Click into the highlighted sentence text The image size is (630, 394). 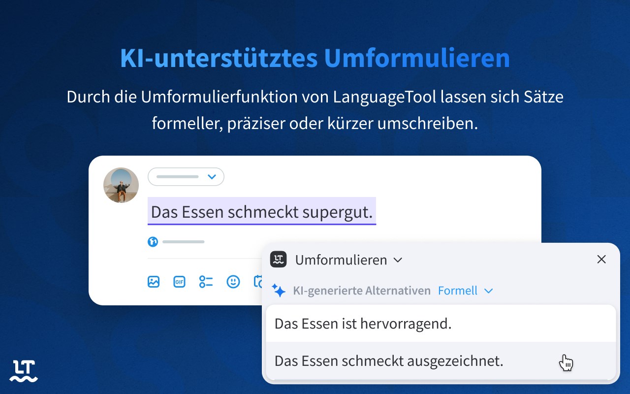tap(261, 212)
